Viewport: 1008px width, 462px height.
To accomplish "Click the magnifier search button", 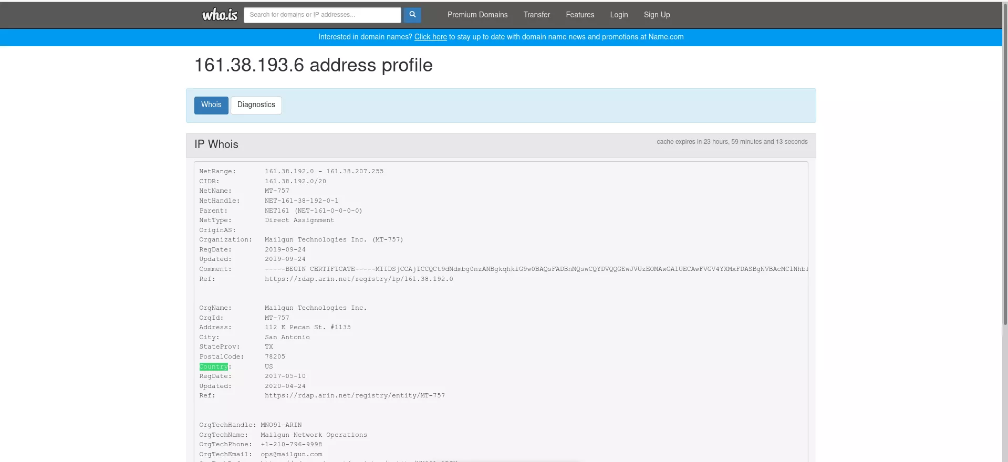I will tap(412, 15).
